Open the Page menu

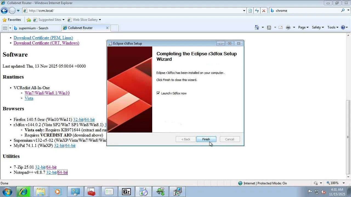coord(303,27)
